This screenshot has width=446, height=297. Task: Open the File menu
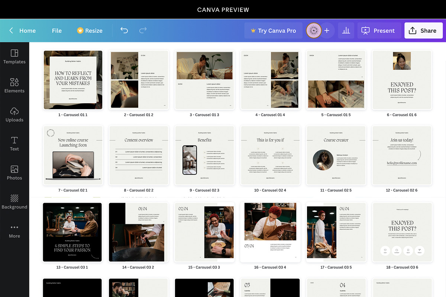[57, 30]
